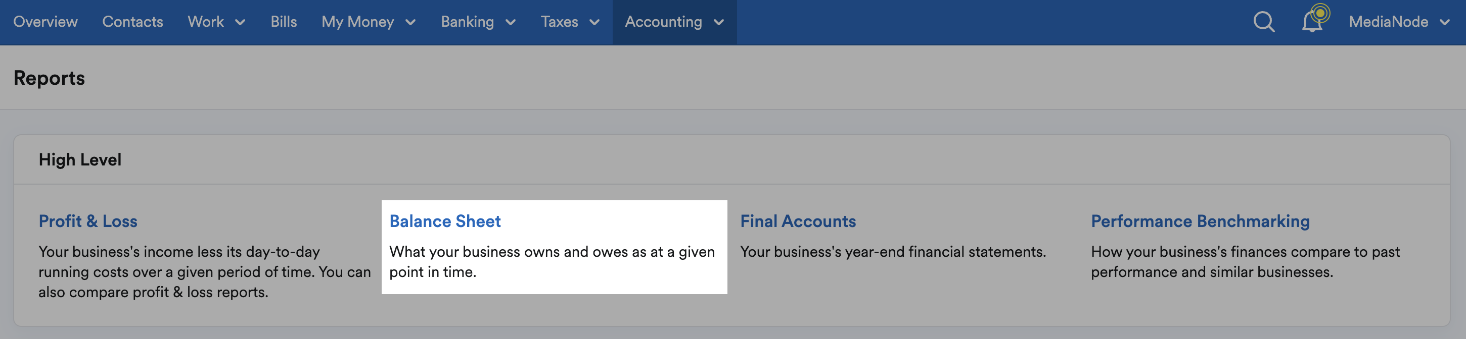
Task: Select the Accounting menu label
Action: [663, 22]
